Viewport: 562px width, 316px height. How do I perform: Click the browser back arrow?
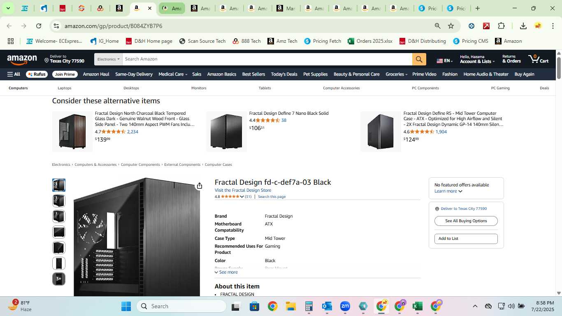click(x=9, y=26)
